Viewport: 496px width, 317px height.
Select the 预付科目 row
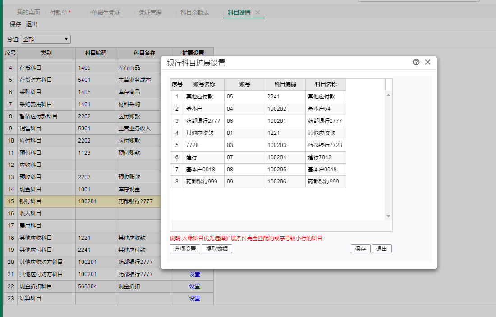point(82,153)
